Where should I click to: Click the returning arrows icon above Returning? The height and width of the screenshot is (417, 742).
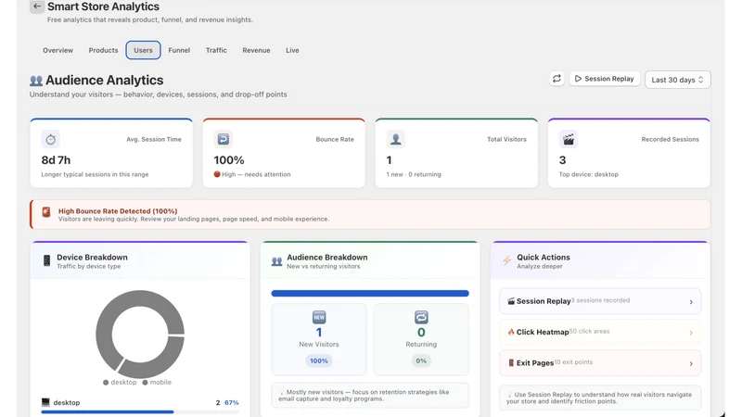[421, 317]
